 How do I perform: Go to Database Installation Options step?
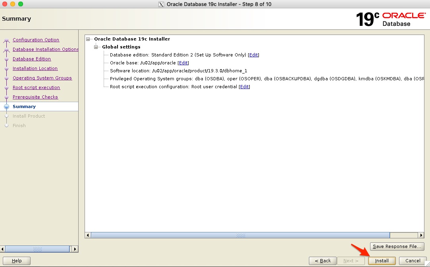(46, 49)
